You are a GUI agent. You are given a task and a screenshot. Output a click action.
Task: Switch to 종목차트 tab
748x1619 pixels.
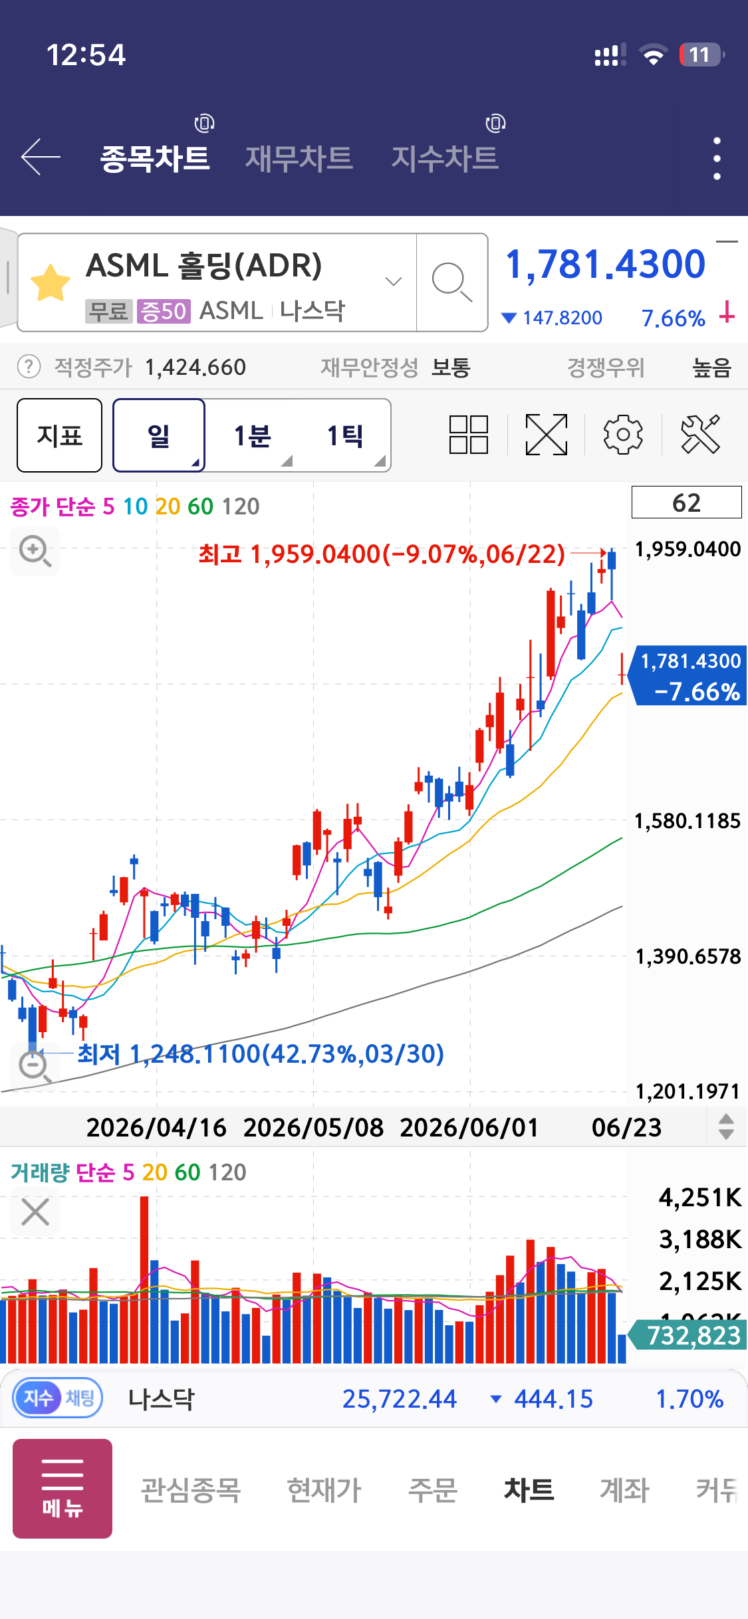(155, 158)
